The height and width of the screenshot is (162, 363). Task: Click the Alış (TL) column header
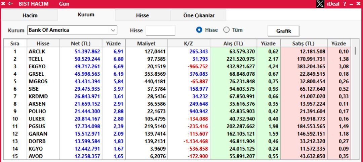pyautogui.click(x=233, y=44)
